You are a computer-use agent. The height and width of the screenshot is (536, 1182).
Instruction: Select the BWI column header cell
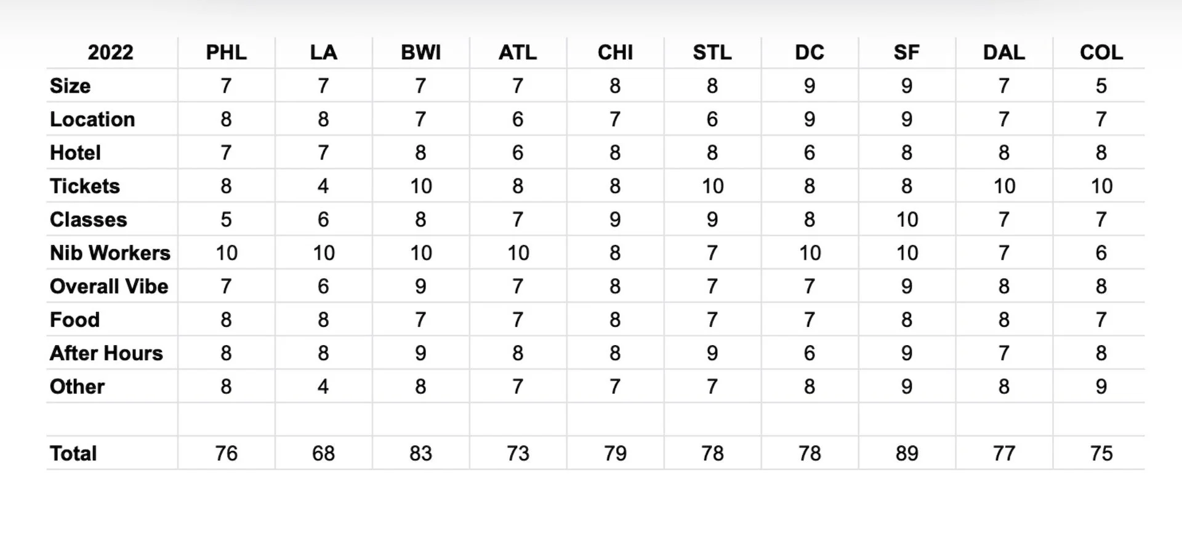(x=421, y=52)
